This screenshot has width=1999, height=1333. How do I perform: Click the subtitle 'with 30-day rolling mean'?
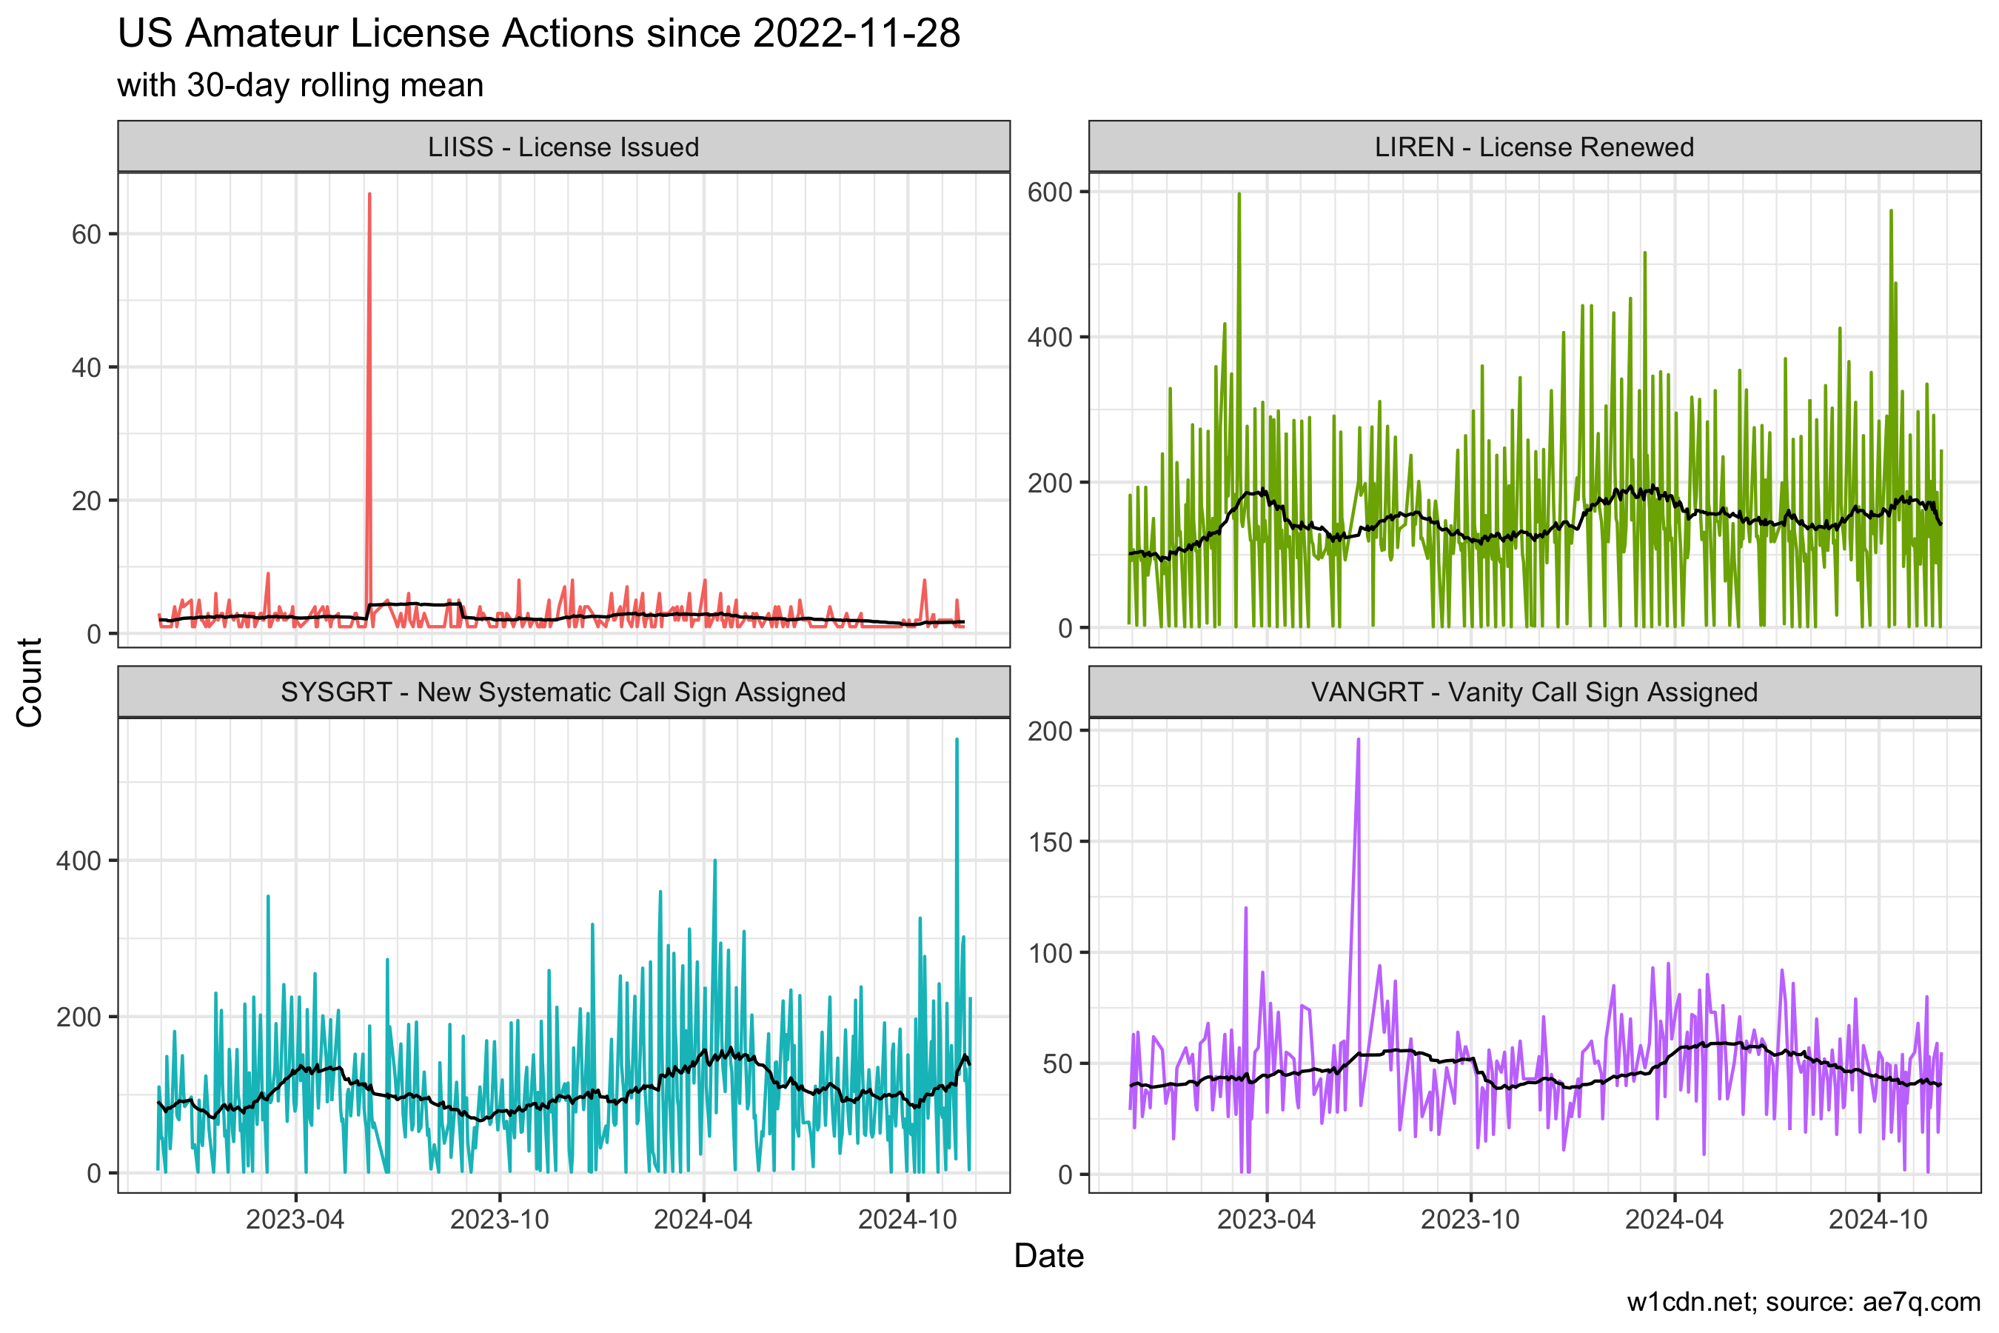pos(300,85)
